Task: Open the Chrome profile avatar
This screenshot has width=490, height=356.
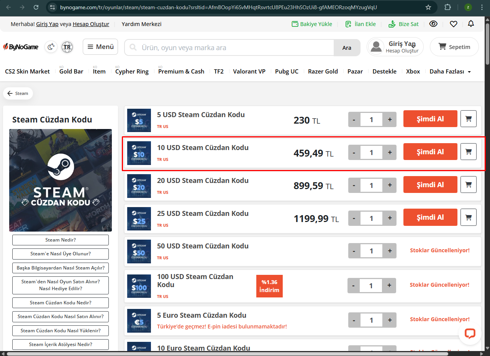Action: 468,7
